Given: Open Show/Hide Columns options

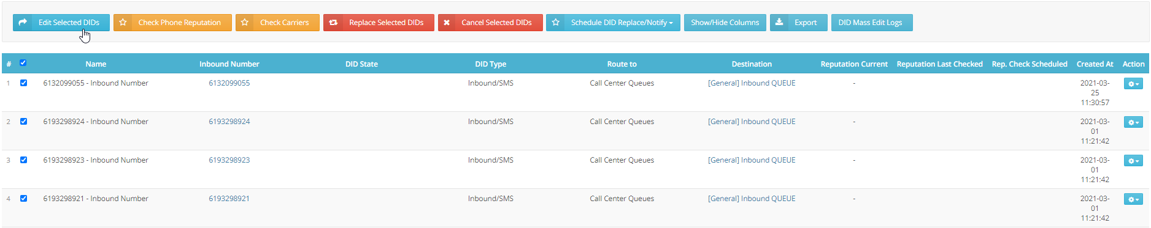Looking at the screenshot, I should (x=725, y=23).
